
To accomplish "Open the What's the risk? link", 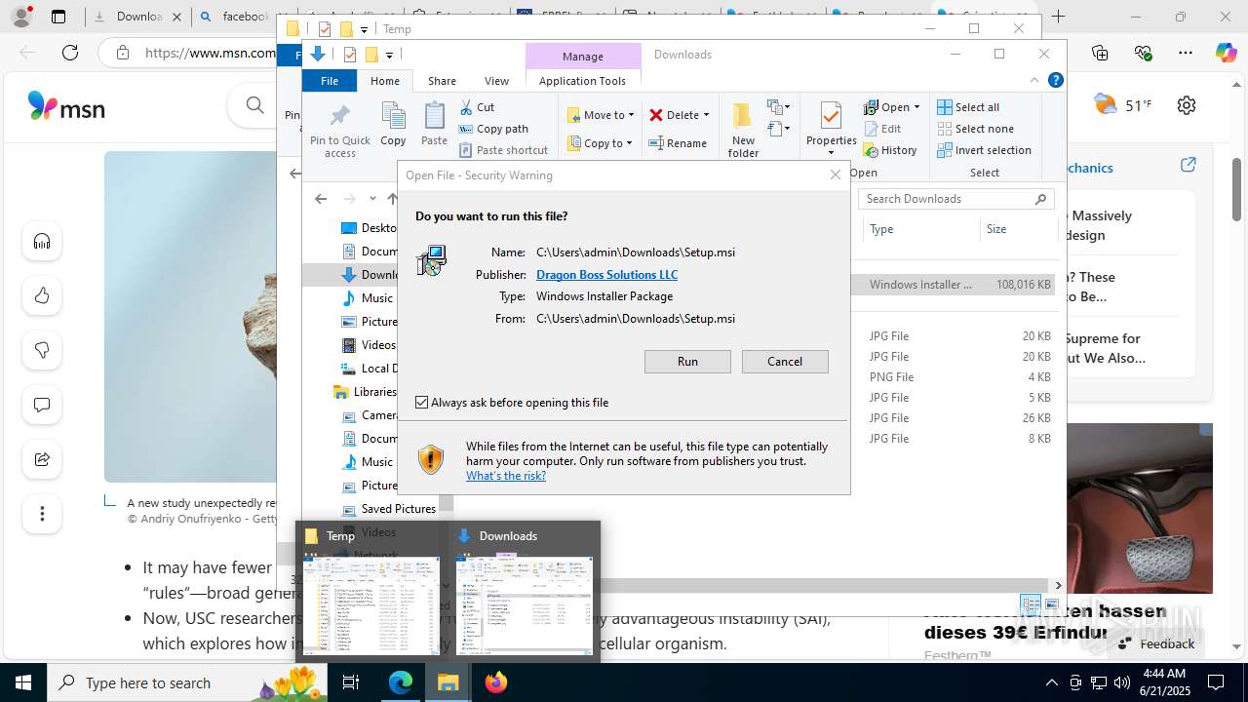I will tap(506, 476).
